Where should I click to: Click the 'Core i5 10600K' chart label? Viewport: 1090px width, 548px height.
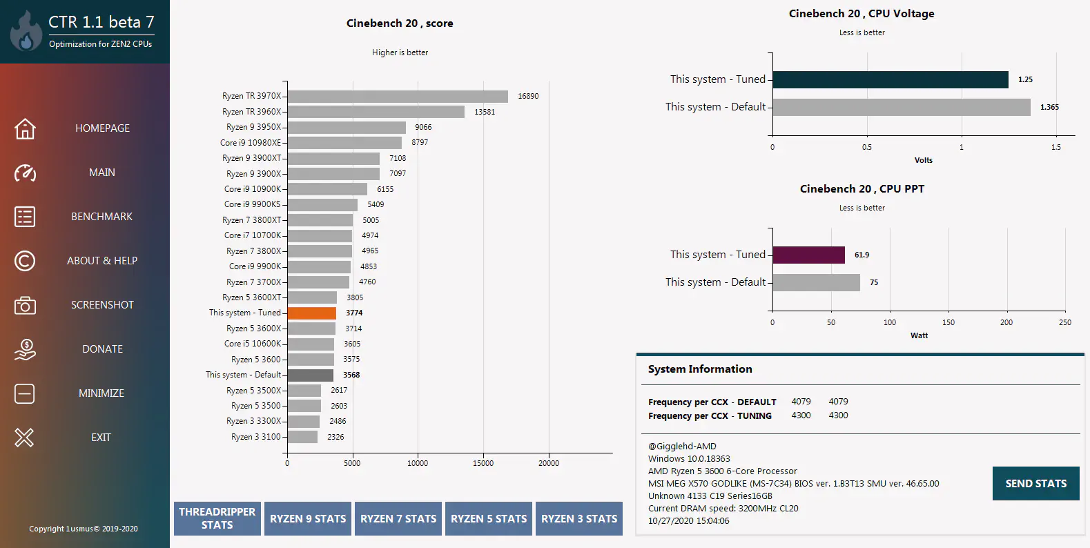point(253,344)
